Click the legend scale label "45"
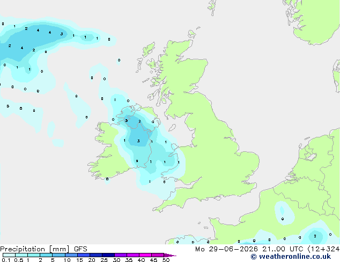Screen dimensions: 340x262 click(154, 260)
